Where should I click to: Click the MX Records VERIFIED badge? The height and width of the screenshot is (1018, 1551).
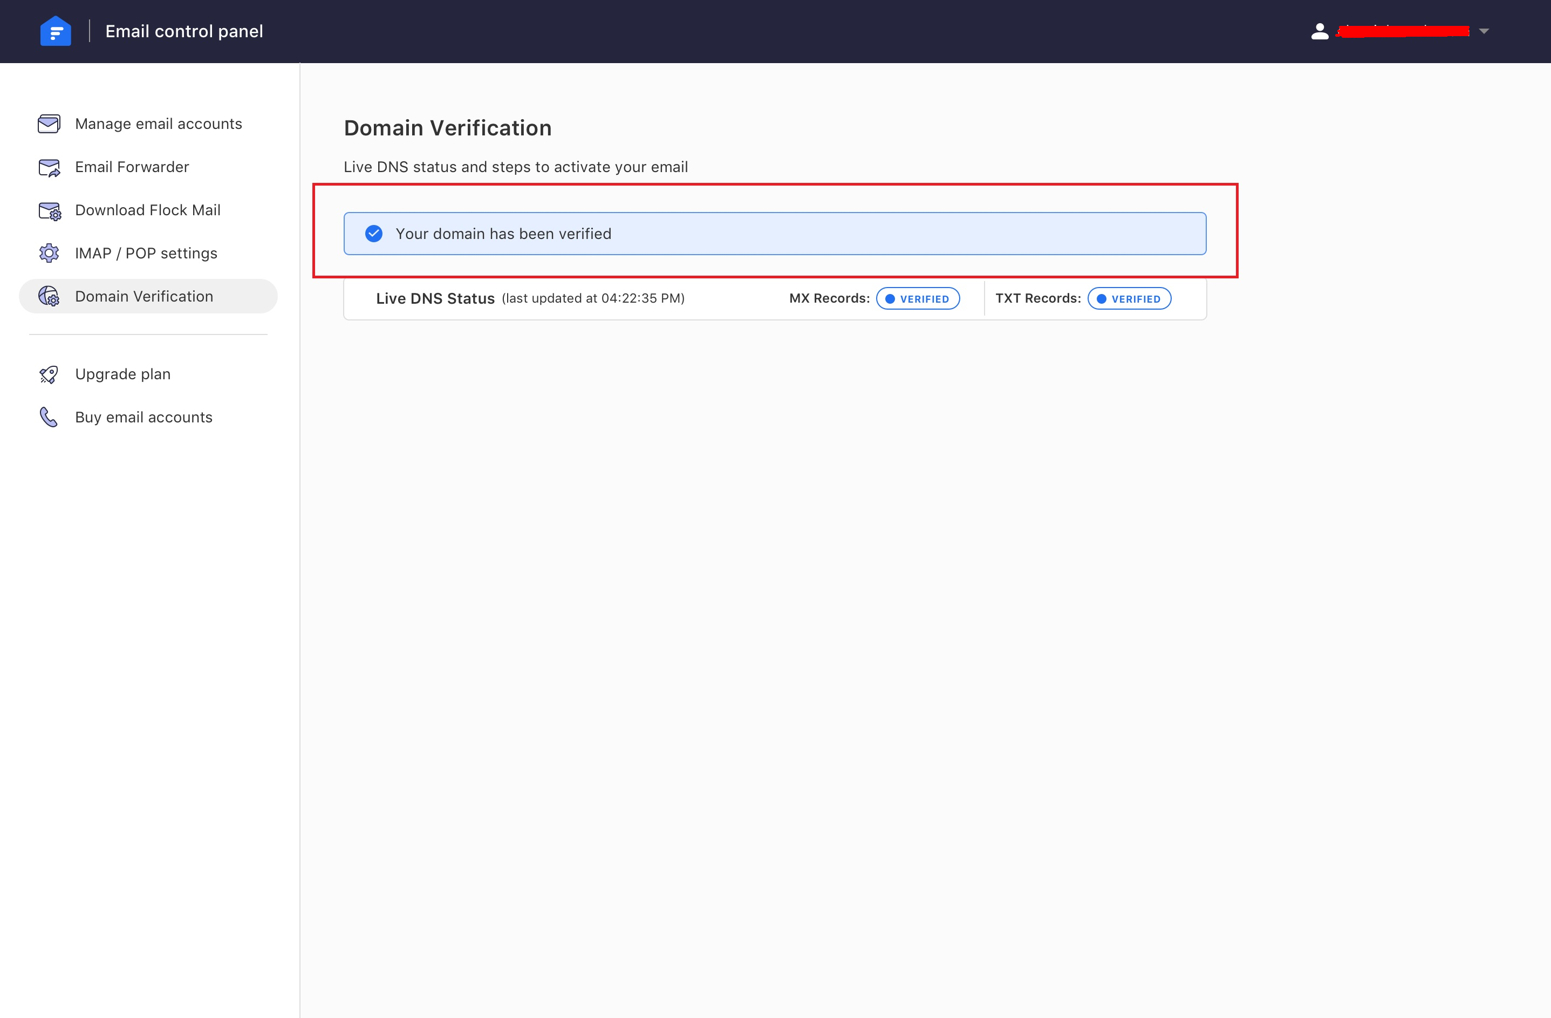pos(918,298)
